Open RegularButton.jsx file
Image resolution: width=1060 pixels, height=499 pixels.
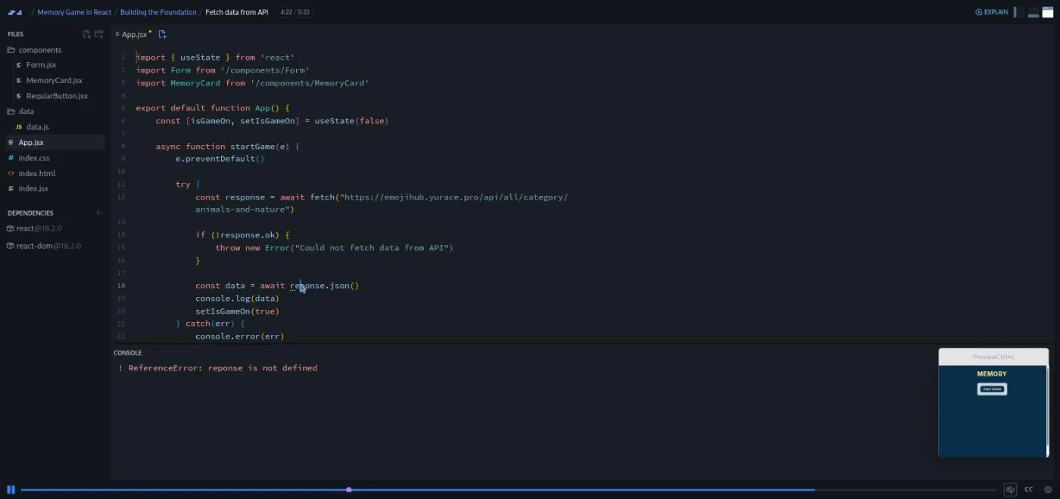[57, 96]
